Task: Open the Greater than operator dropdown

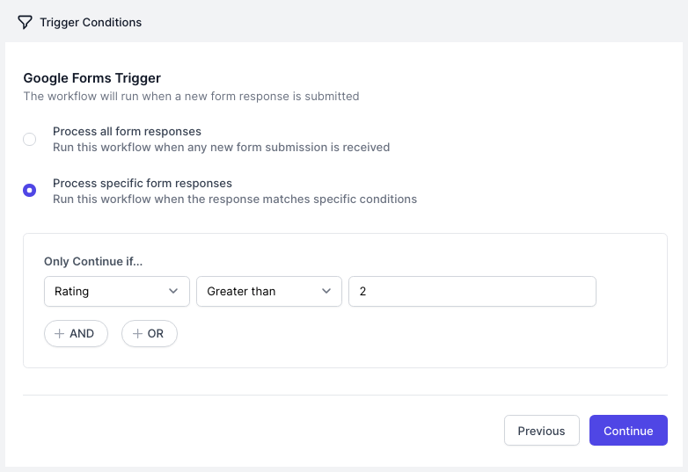Action: (x=269, y=292)
